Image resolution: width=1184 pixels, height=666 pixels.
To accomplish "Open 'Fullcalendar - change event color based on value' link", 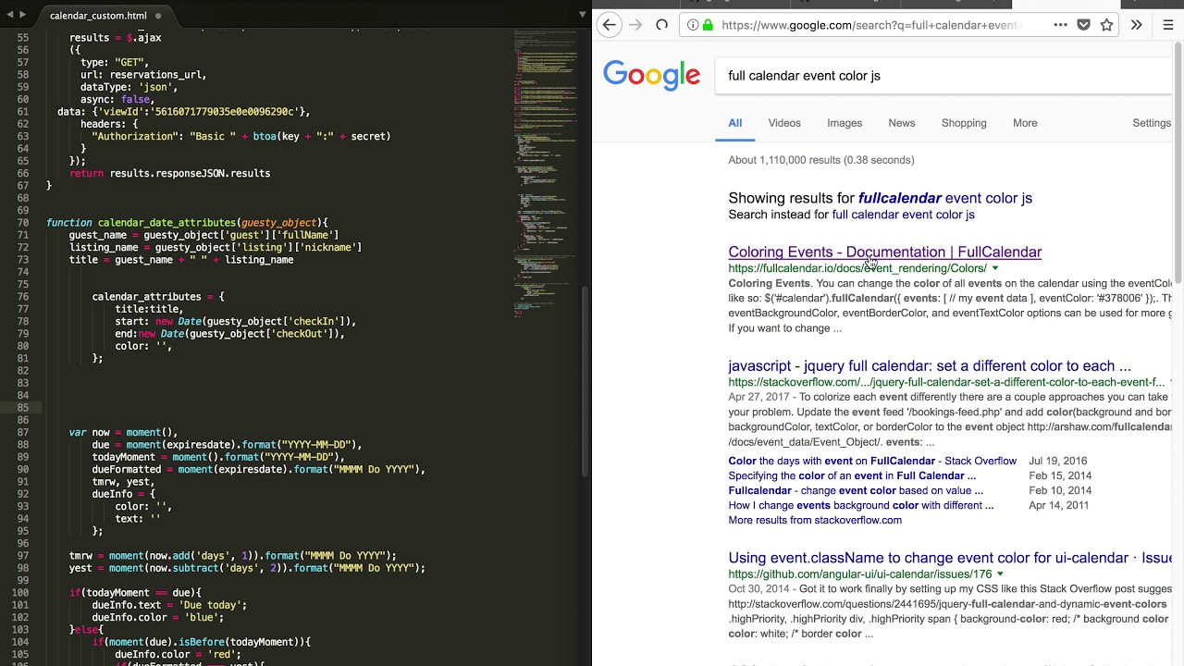I will point(856,490).
